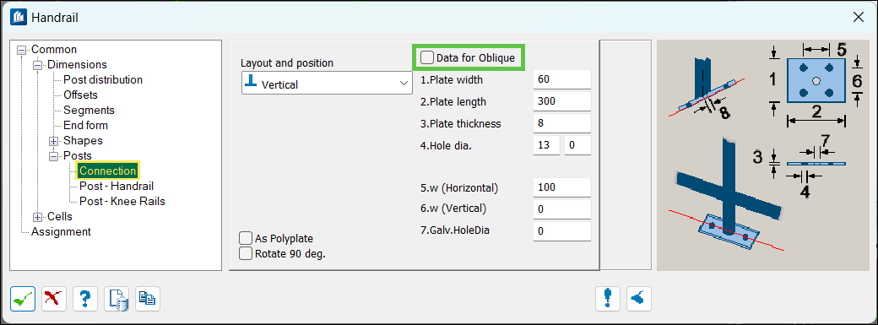Click the blue pick arrow icon
This screenshot has width=878, height=325.
coord(638,299)
